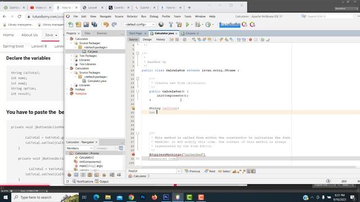Open the Java dropdown on the website
The image size is (360, 202).
[51, 35]
